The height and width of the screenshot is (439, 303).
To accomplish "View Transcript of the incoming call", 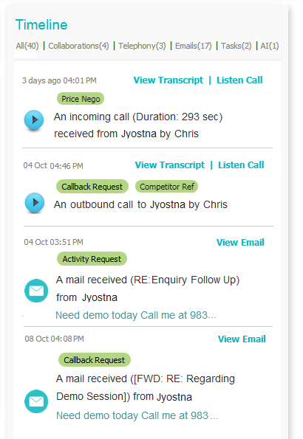I will (x=168, y=80).
